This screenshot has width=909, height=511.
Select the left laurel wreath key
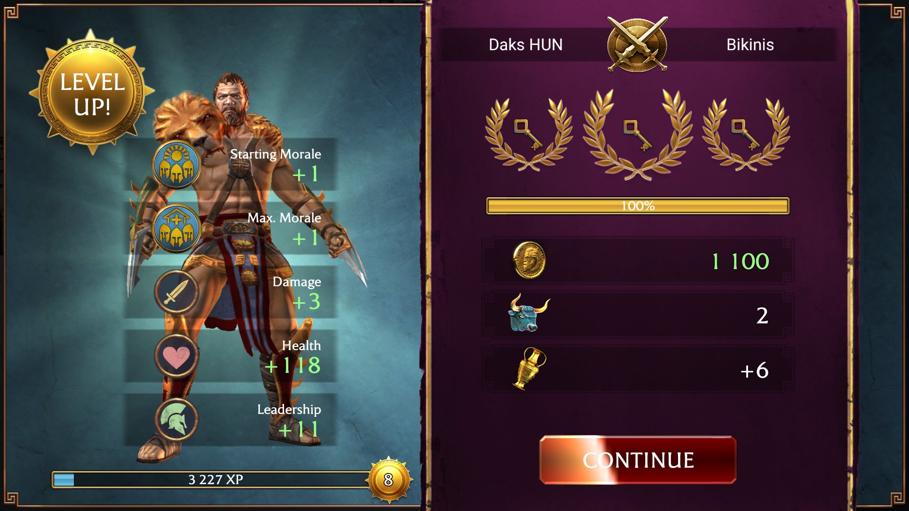point(528,134)
